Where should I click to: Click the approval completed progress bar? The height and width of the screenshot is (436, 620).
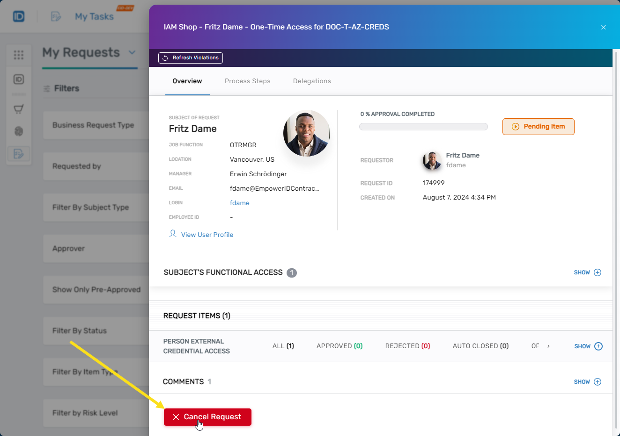pyautogui.click(x=423, y=127)
